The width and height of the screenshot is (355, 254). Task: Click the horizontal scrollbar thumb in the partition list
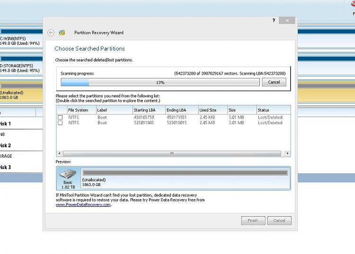click(172, 153)
